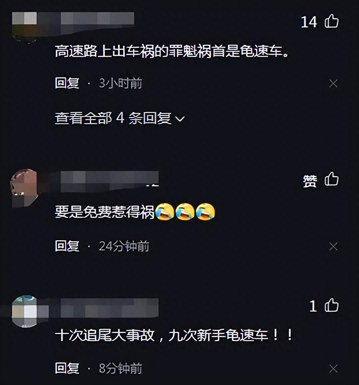Reply to the 要是免费惹得祸 comment

point(67,246)
